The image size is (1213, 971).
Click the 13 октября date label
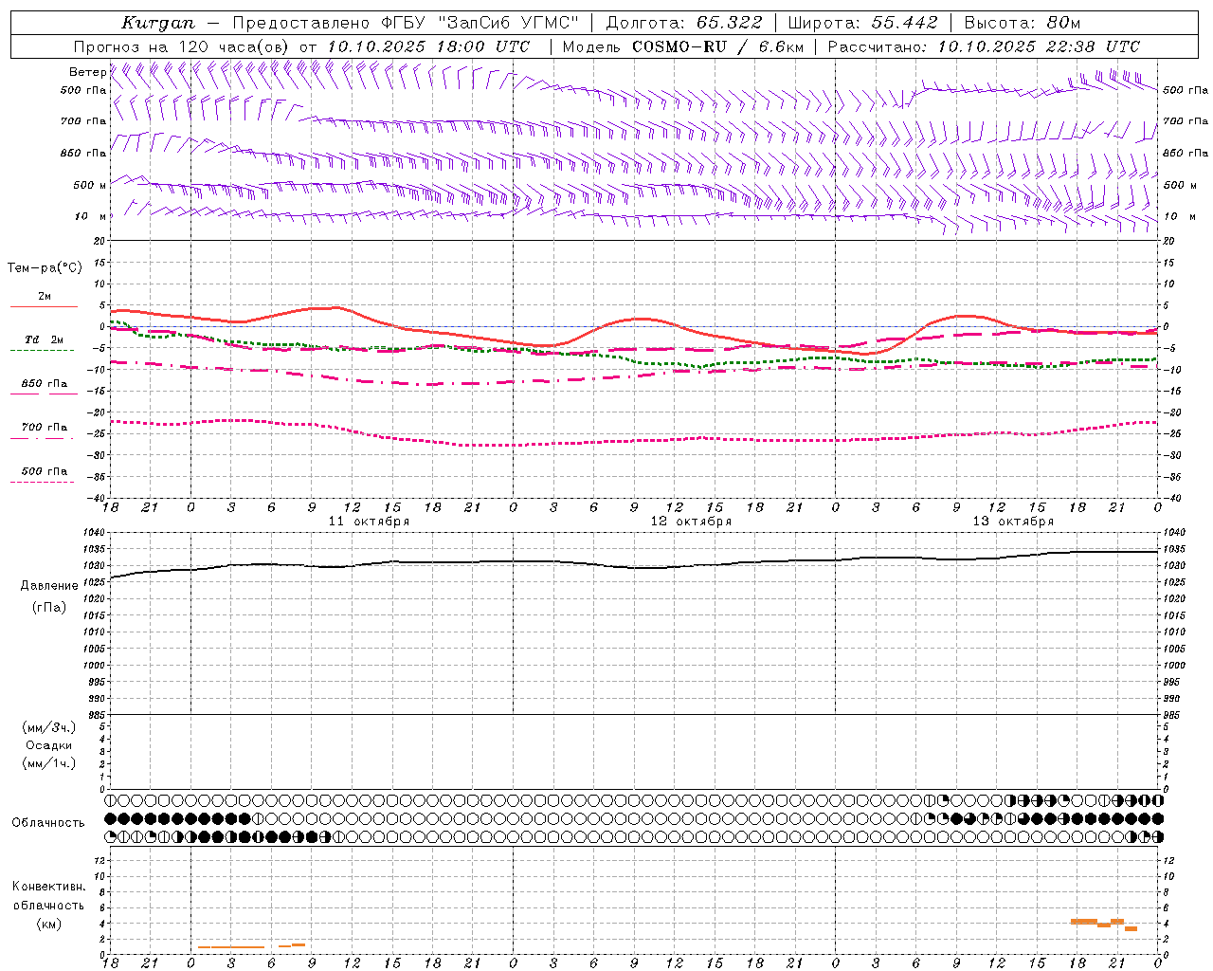click(1013, 522)
